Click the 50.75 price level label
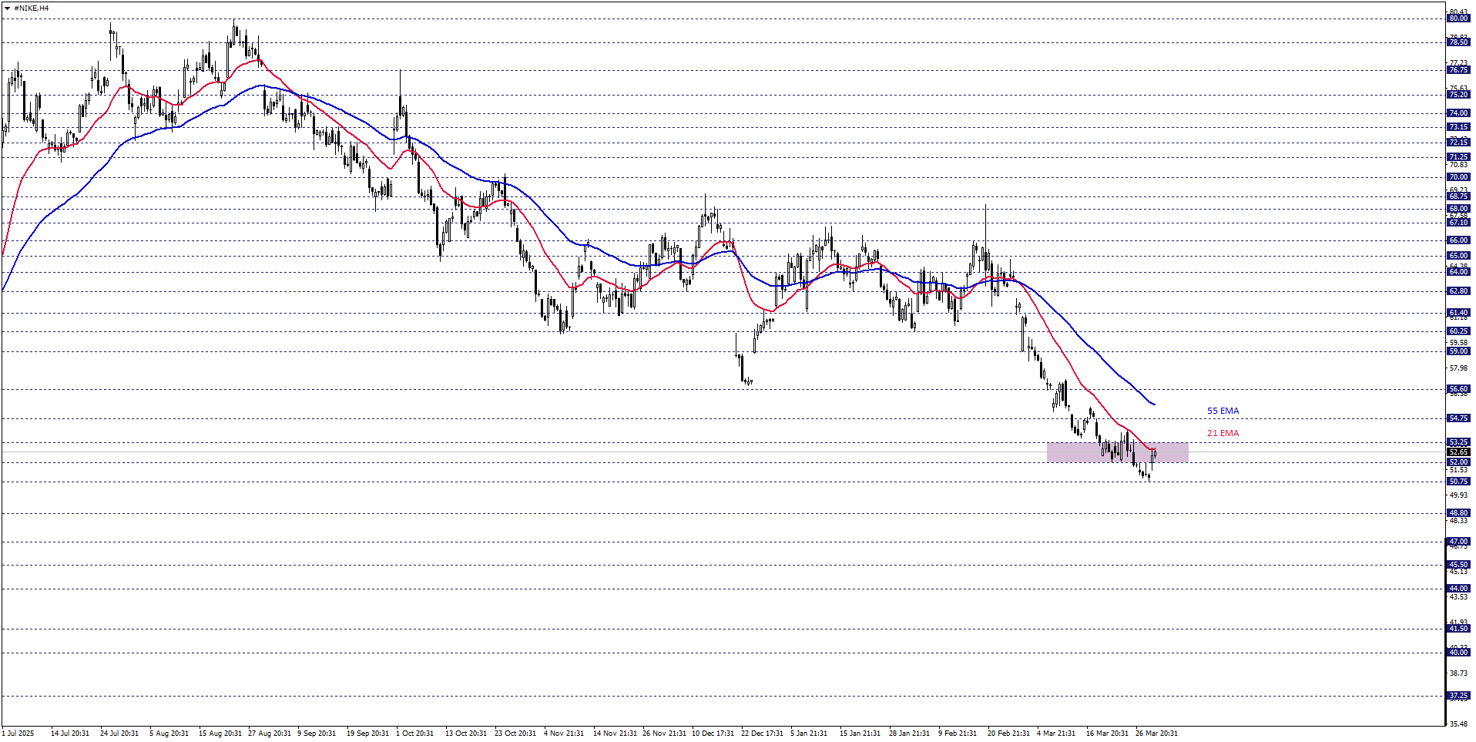1476x742 pixels. [x=1458, y=482]
